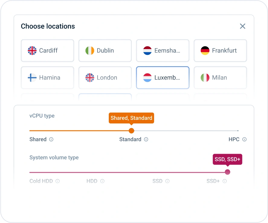Viewport: 268px width, 223px height.
Task: Click the magenta system volume slider handle
Action: pos(228,172)
